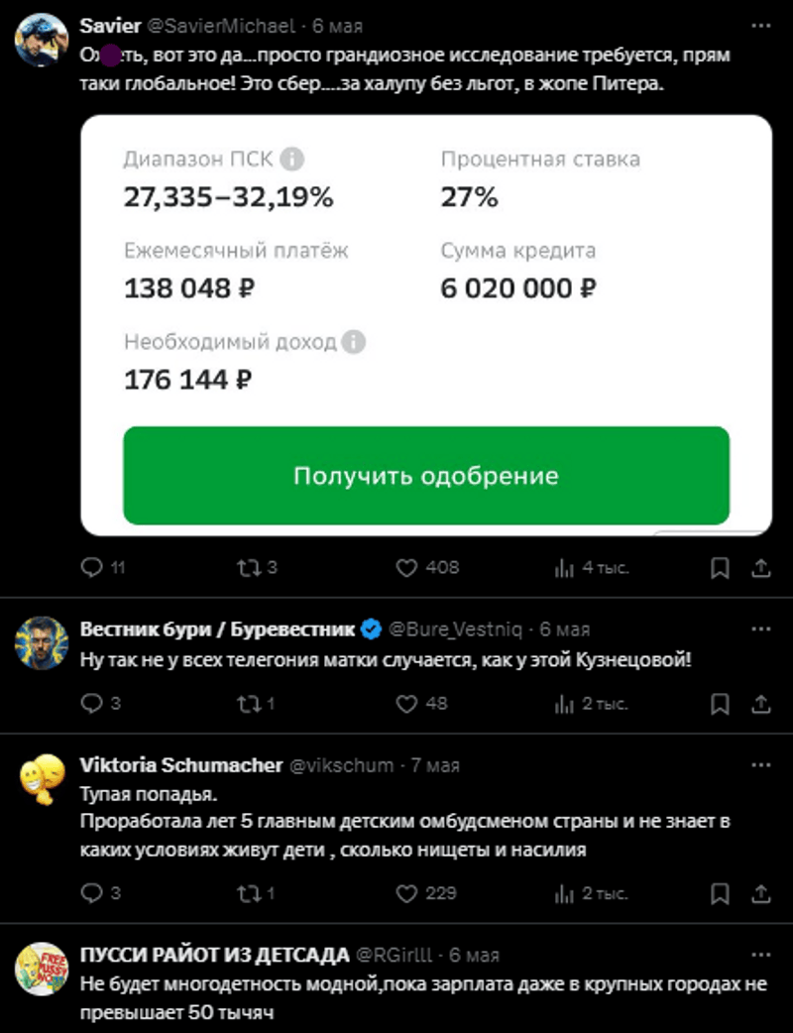Reply to Вестник бури's tweet
The width and height of the screenshot is (793, 1033).
coord(91,704)
